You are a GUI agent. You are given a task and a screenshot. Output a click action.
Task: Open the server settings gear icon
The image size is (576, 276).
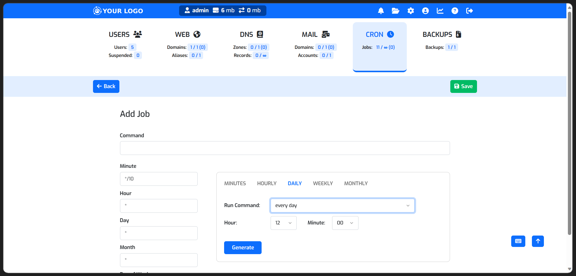[410, 11]
